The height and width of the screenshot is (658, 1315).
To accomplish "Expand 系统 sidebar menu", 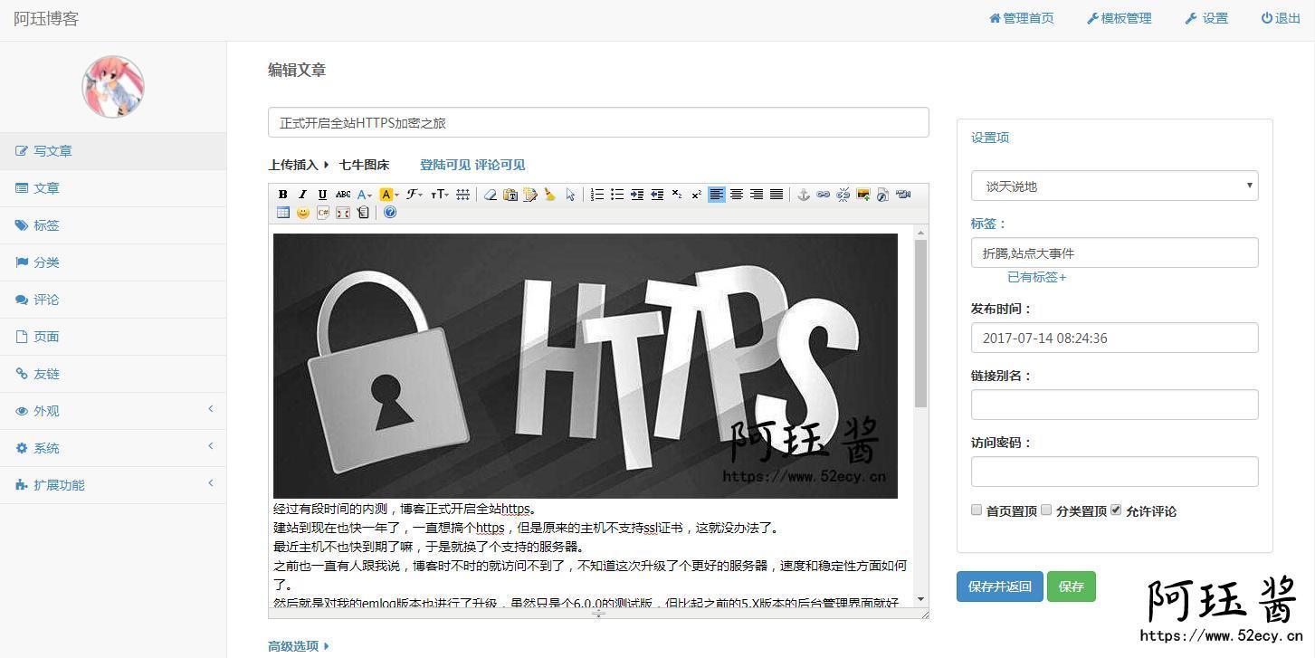I will 113,448.
